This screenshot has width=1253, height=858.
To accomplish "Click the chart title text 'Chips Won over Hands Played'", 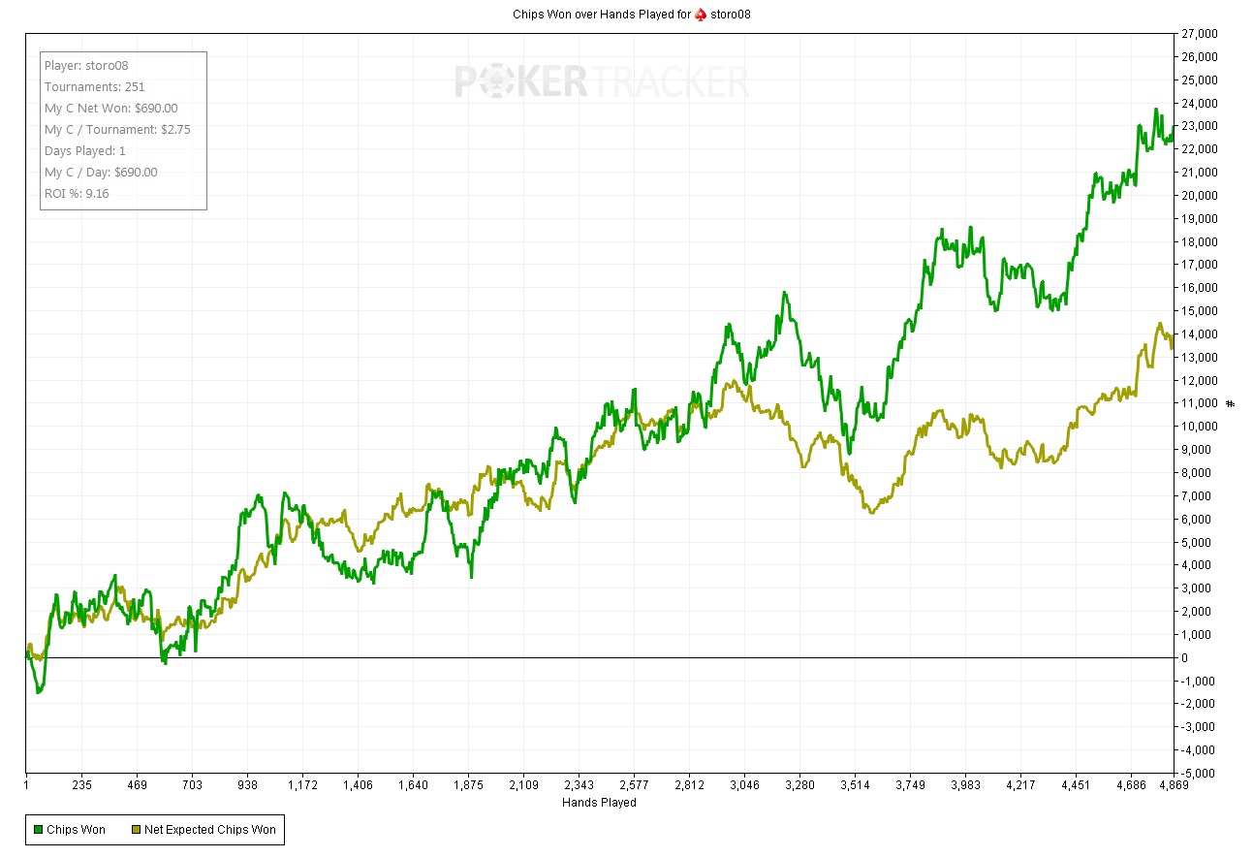I will tap(601, 15).
